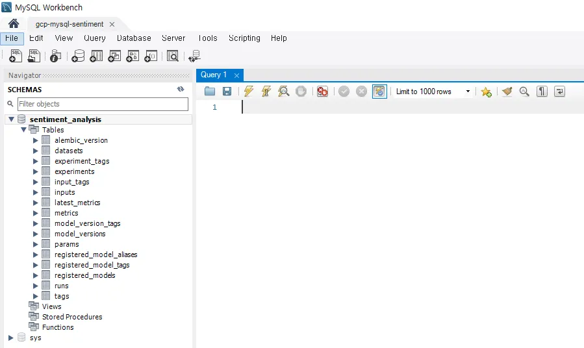584x348 pixels.
Task: Open the Help menu
Action: tap(279, 38)
